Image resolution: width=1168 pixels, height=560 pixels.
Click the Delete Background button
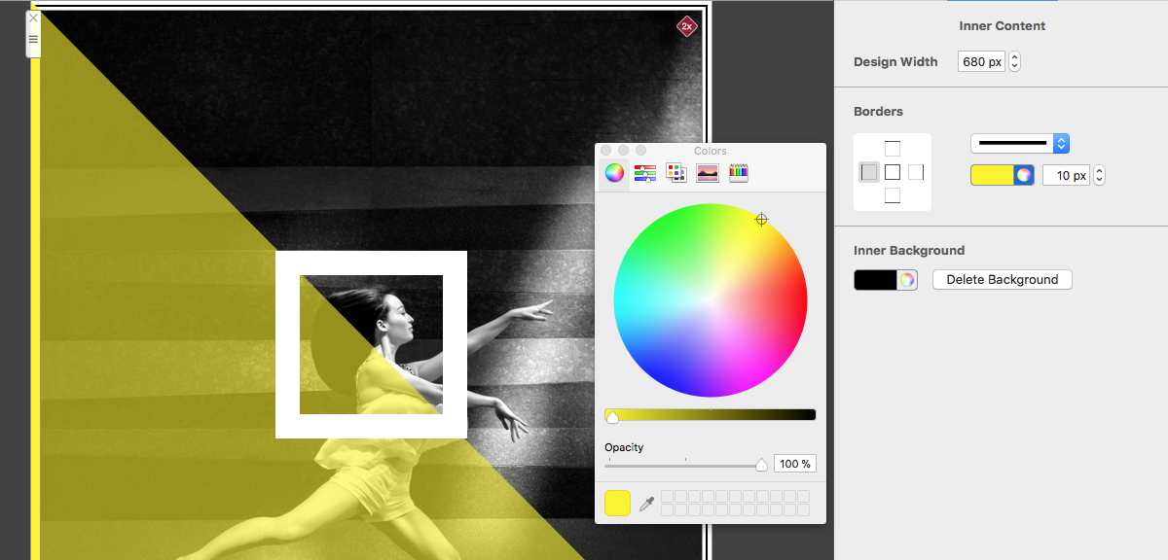(x=1003, y=280)
